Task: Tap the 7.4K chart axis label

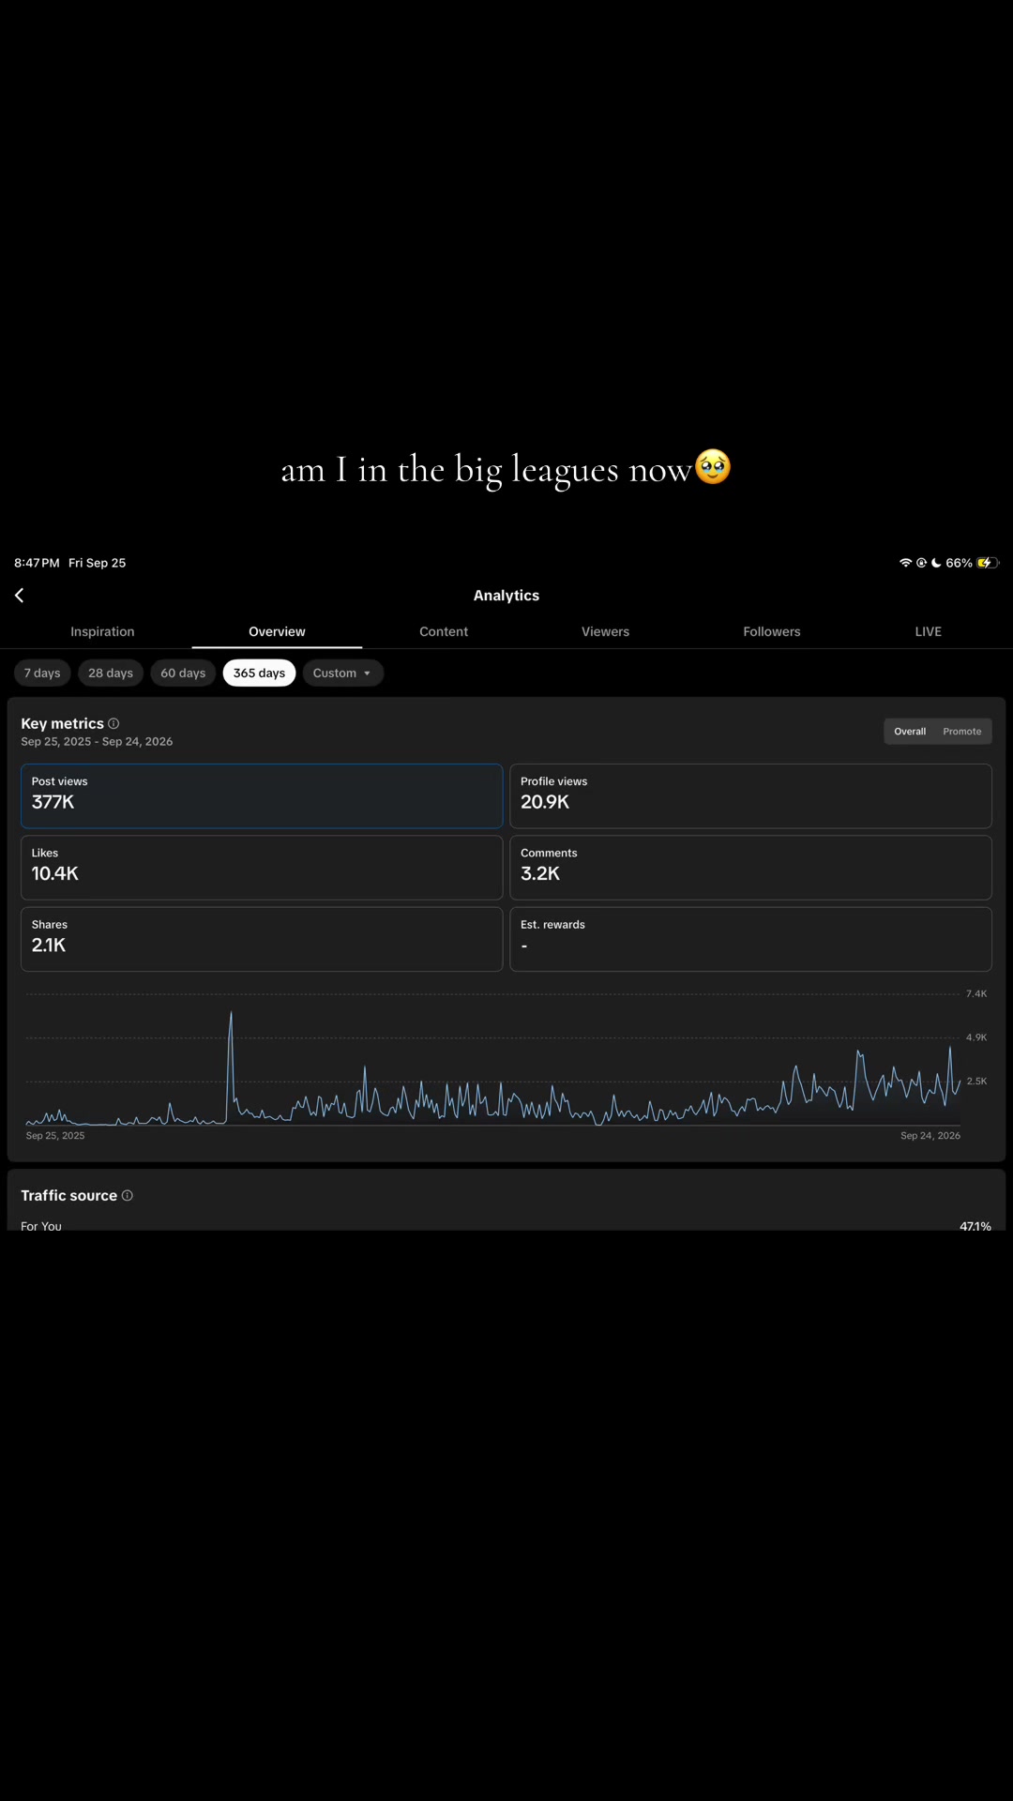Action: 976,993
